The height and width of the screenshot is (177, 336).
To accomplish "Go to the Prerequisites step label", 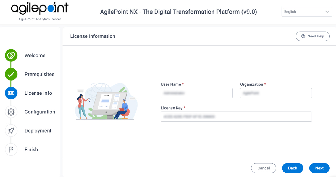I will pyautogui.click(x=39, y=74).
